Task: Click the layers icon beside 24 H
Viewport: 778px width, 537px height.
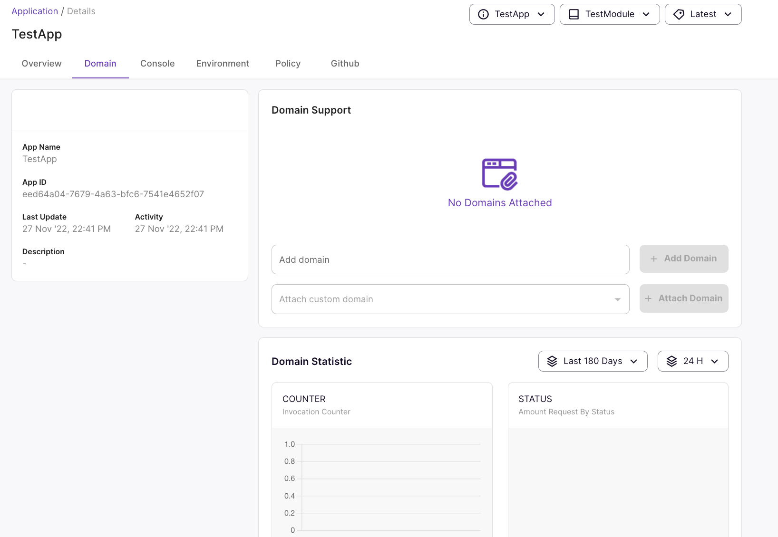Action: point(671,361)
